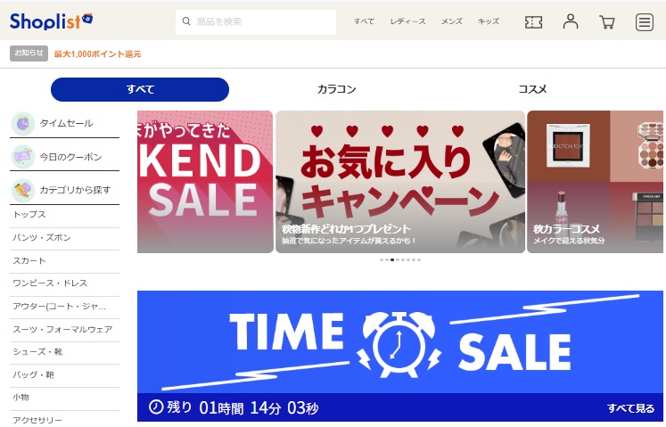Open the user account icon

(570, 21)
